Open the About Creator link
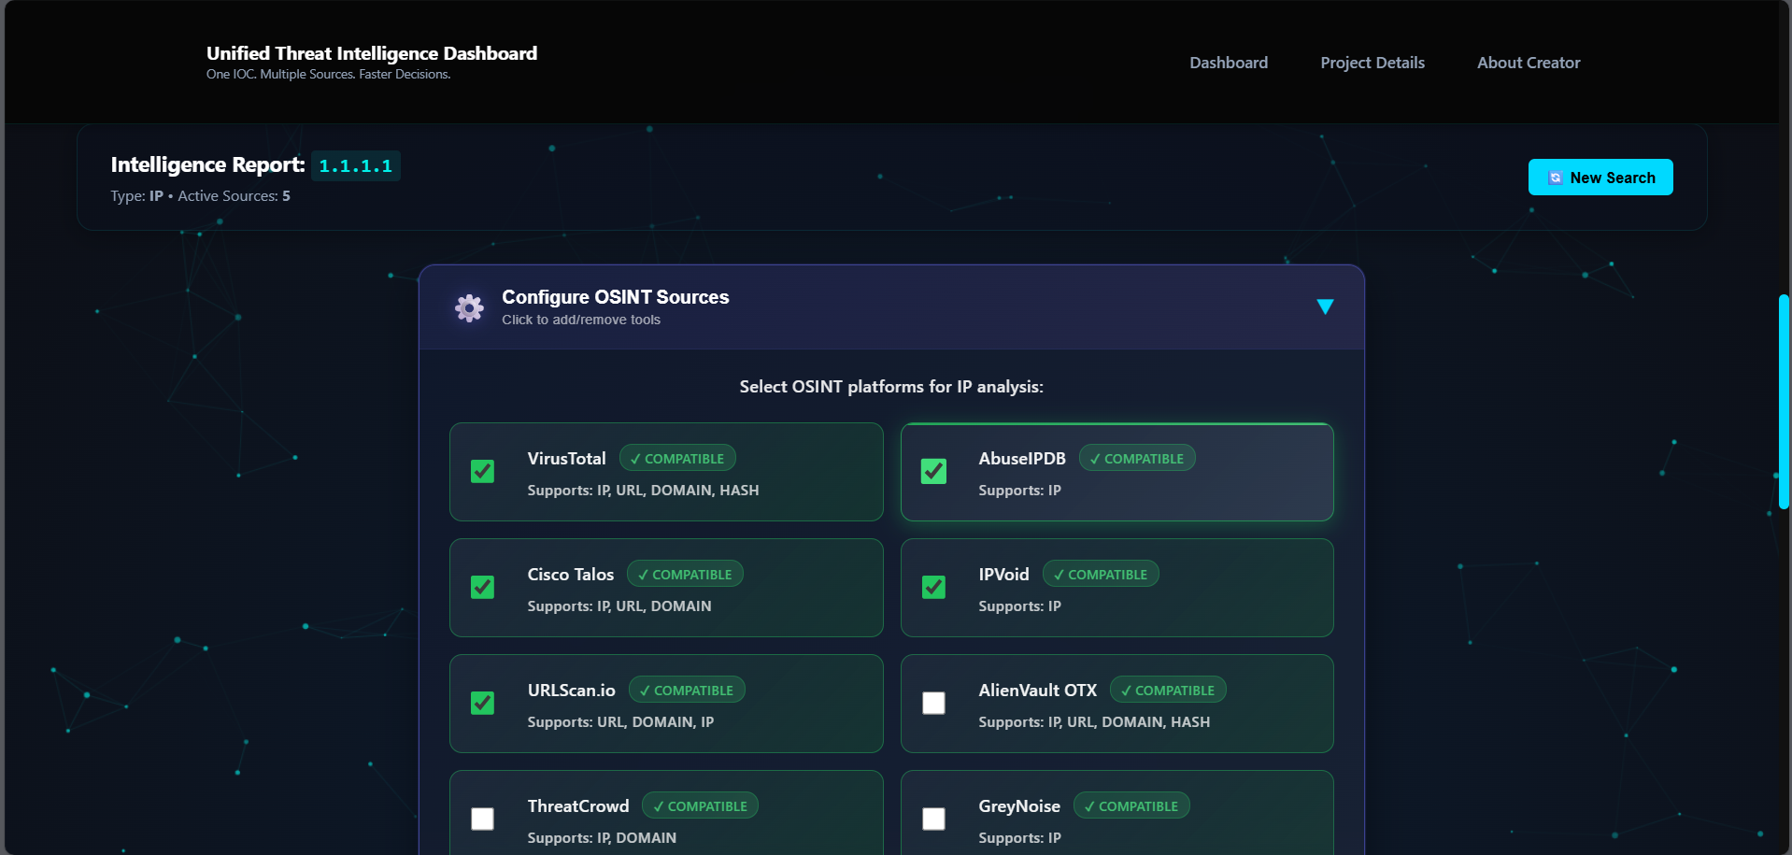This screenshot has height=855, width=1792. pos(1528,63)
